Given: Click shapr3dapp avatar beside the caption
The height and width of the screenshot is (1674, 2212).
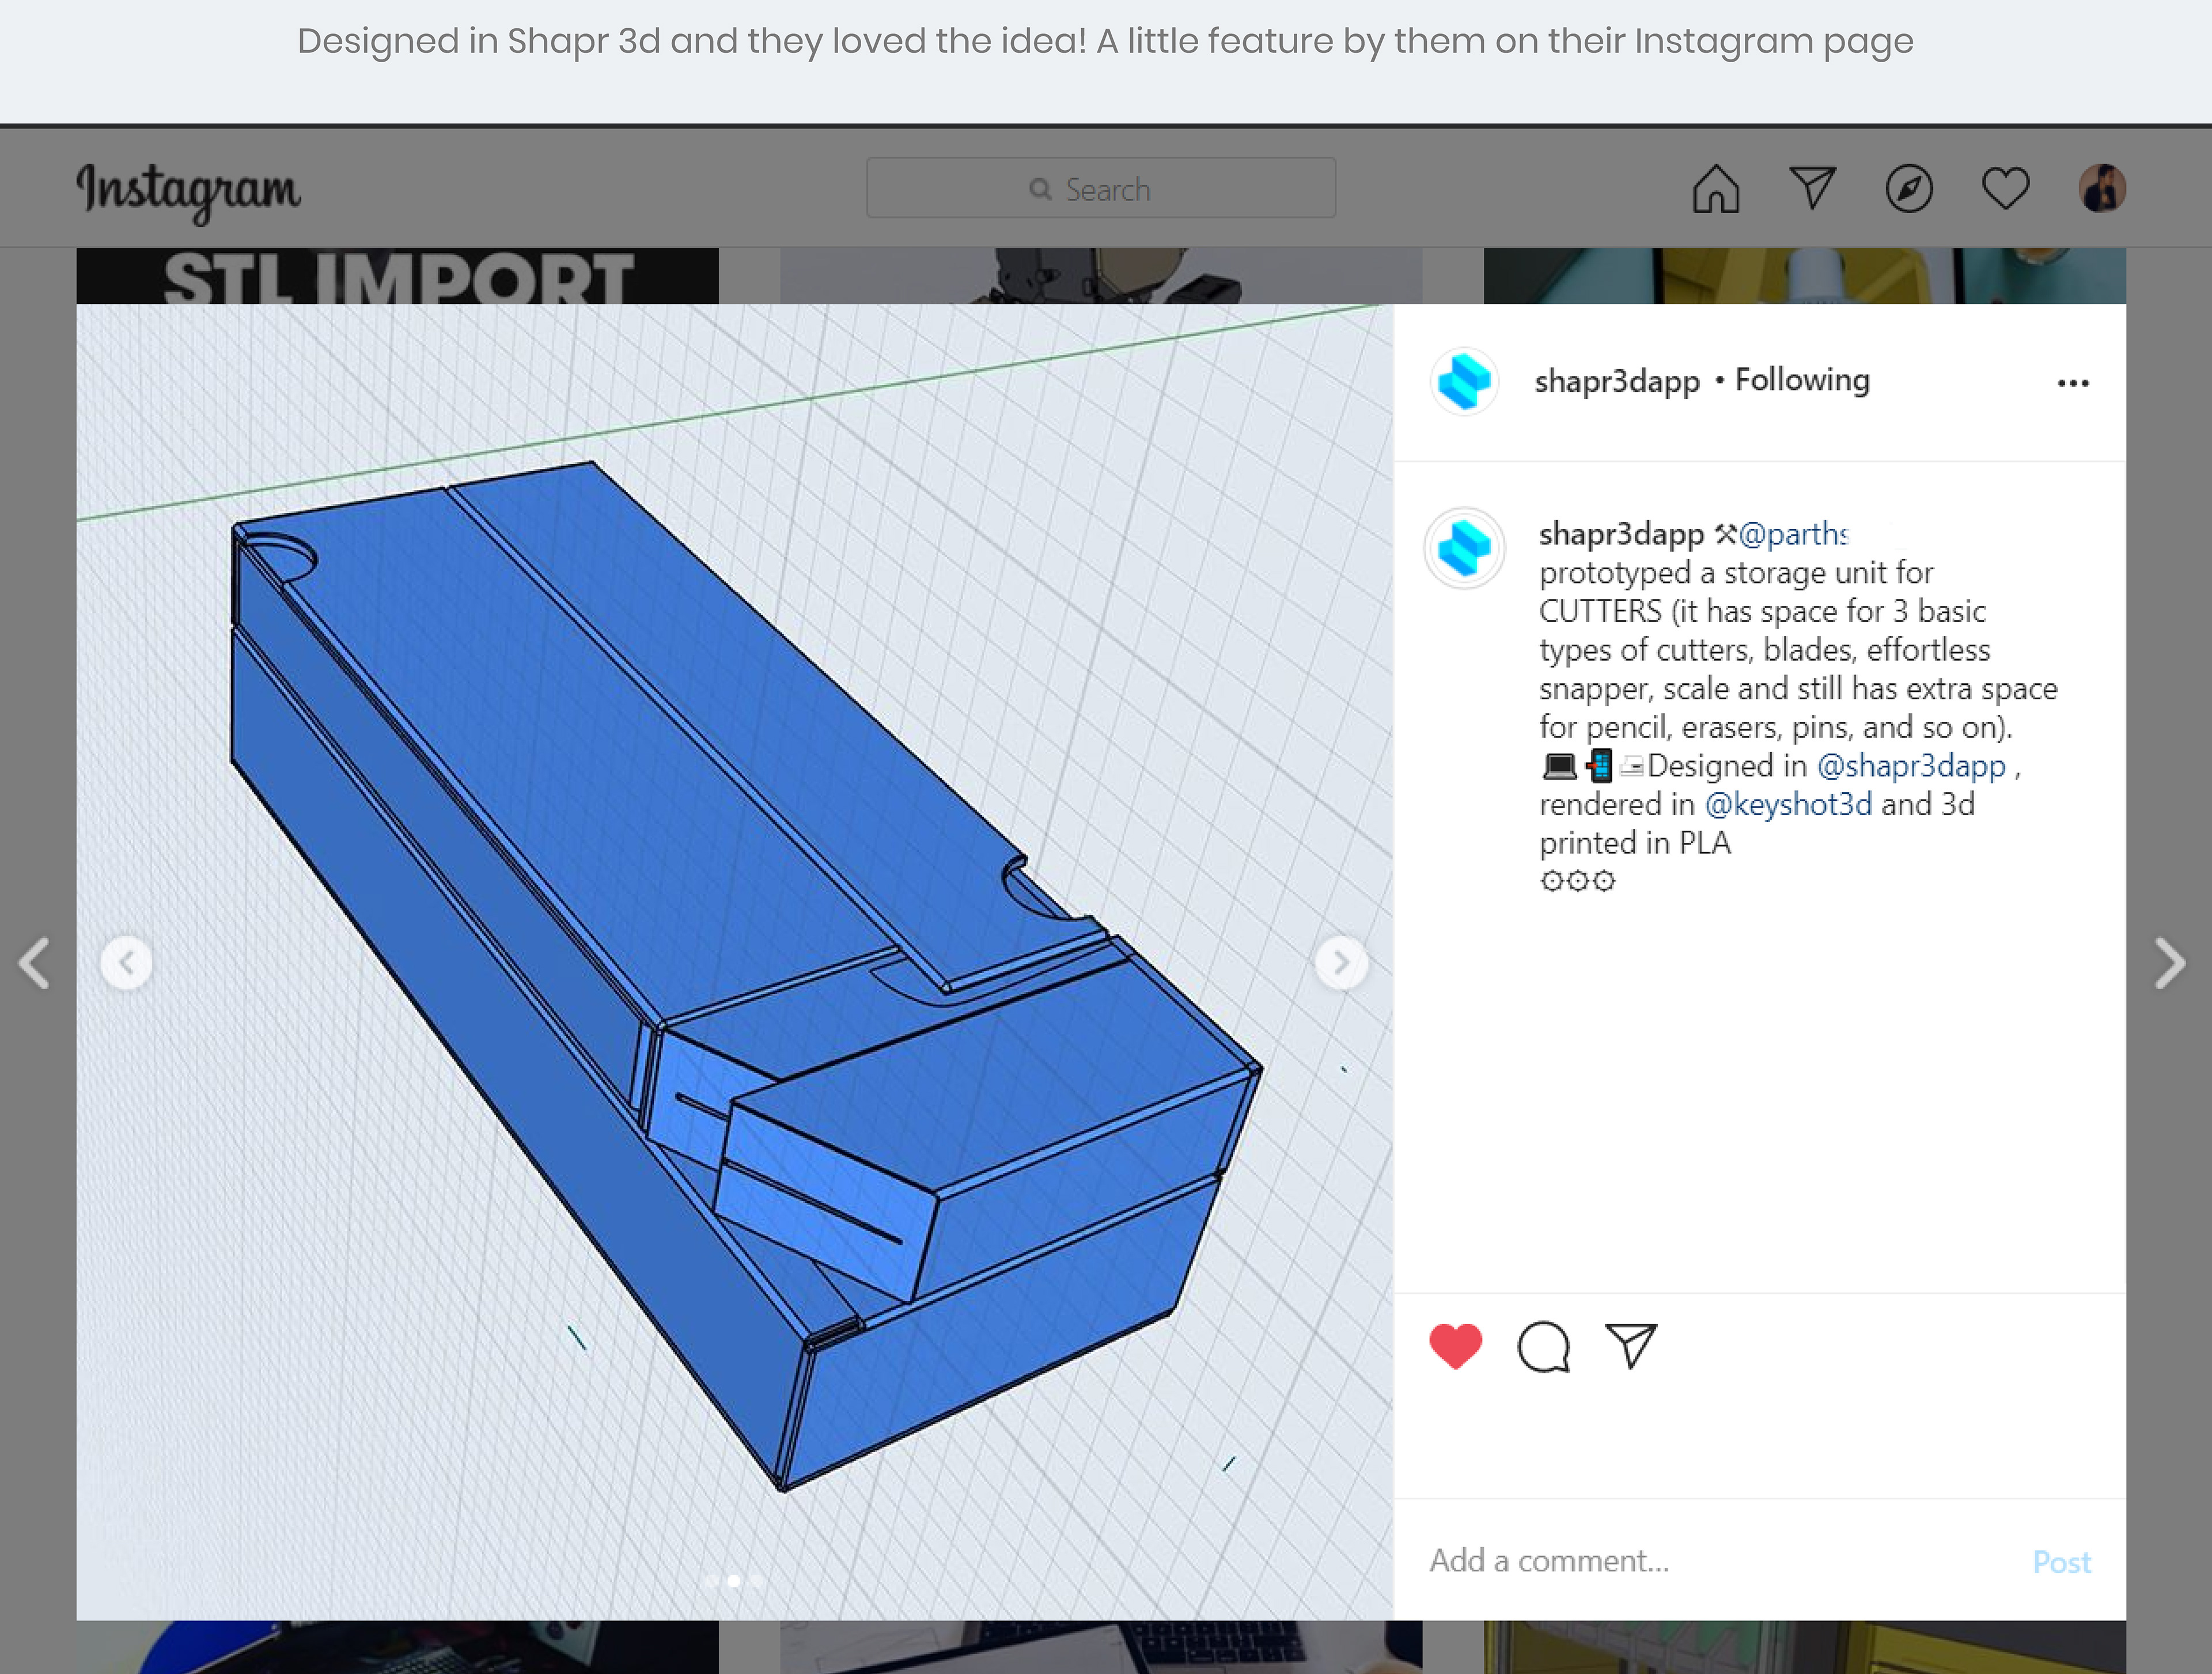Looking at the screenshot, I should (1464, 548).
